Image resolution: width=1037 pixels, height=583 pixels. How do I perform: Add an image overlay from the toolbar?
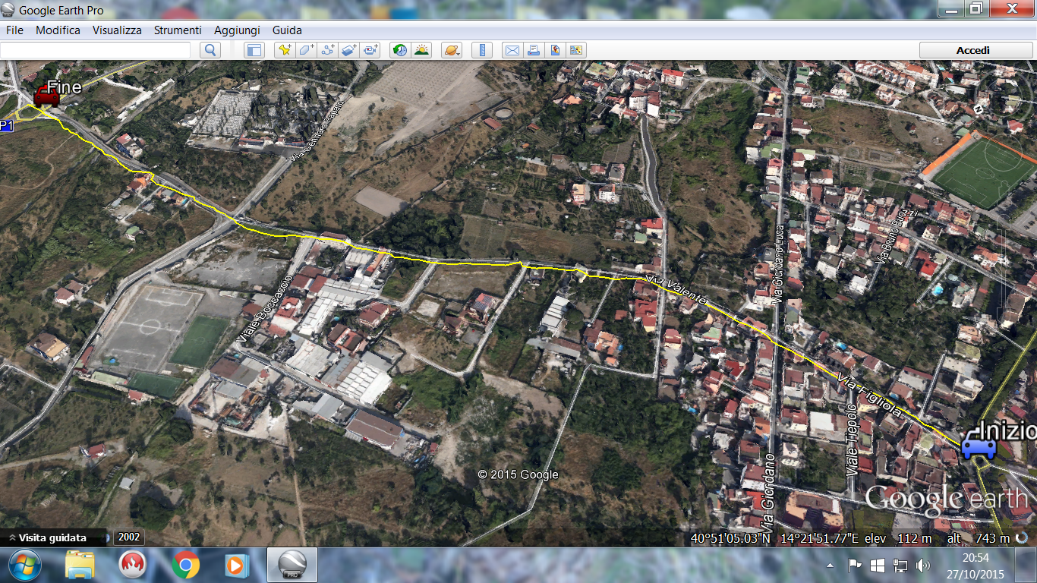[x=349, y=50]
